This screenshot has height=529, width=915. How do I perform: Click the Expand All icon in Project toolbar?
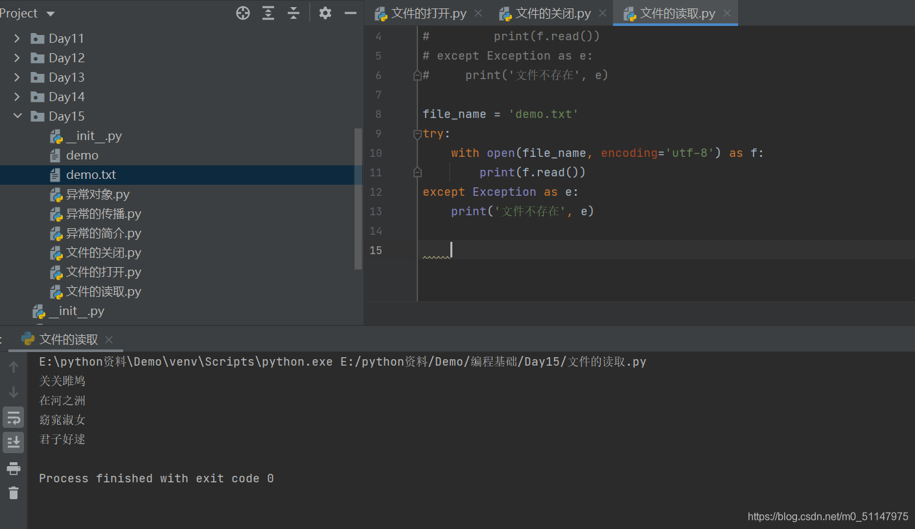tap(268, 13)
